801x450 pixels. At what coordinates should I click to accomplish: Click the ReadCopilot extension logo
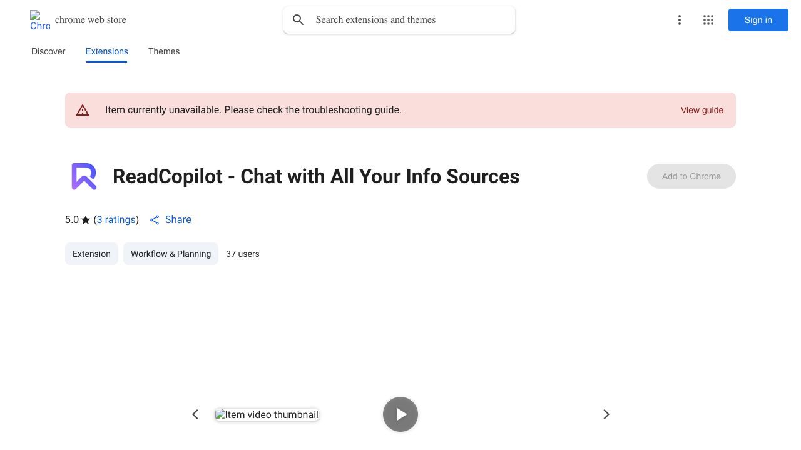pyautogui.click(x=84, y=176)
